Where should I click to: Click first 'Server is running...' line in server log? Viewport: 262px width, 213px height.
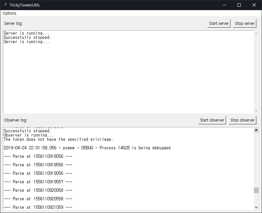pyautogui.click(x=26, y=33)
